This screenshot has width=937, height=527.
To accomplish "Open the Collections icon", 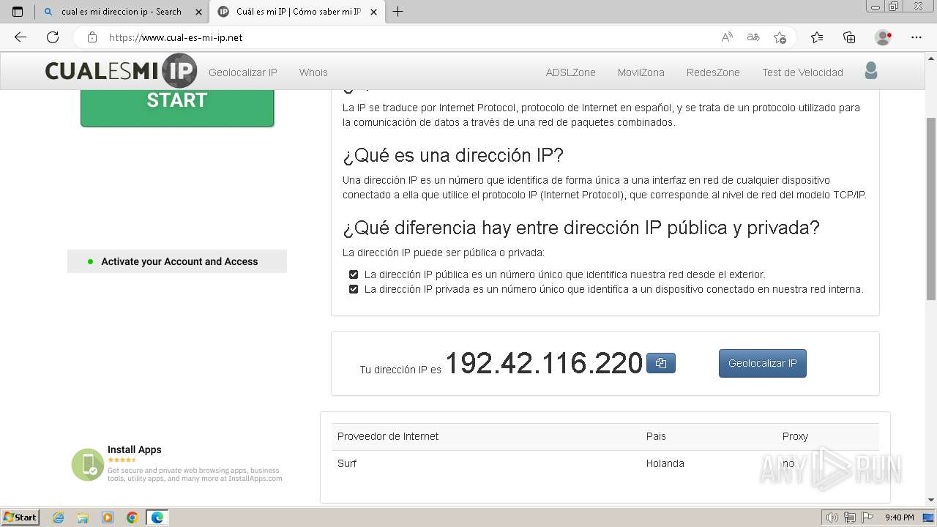I will coord(849,37).
